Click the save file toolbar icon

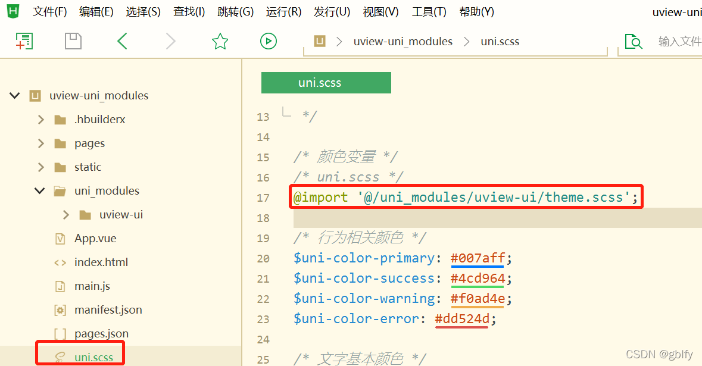[x=73, y=41]
